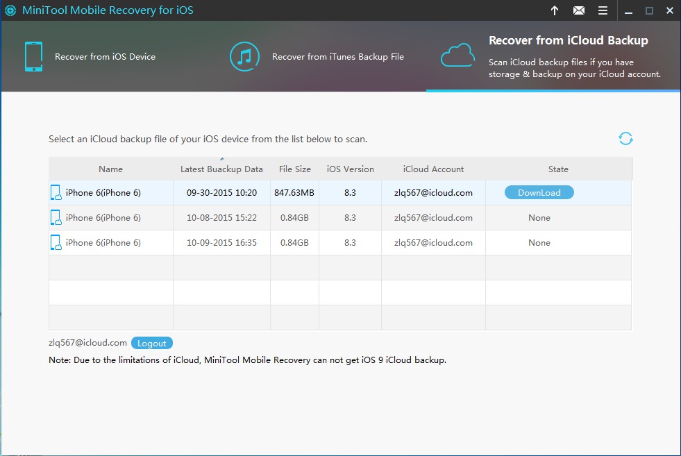
Task: Click device icon of 10-09-2015 backup row
Action: click(56, 243)
